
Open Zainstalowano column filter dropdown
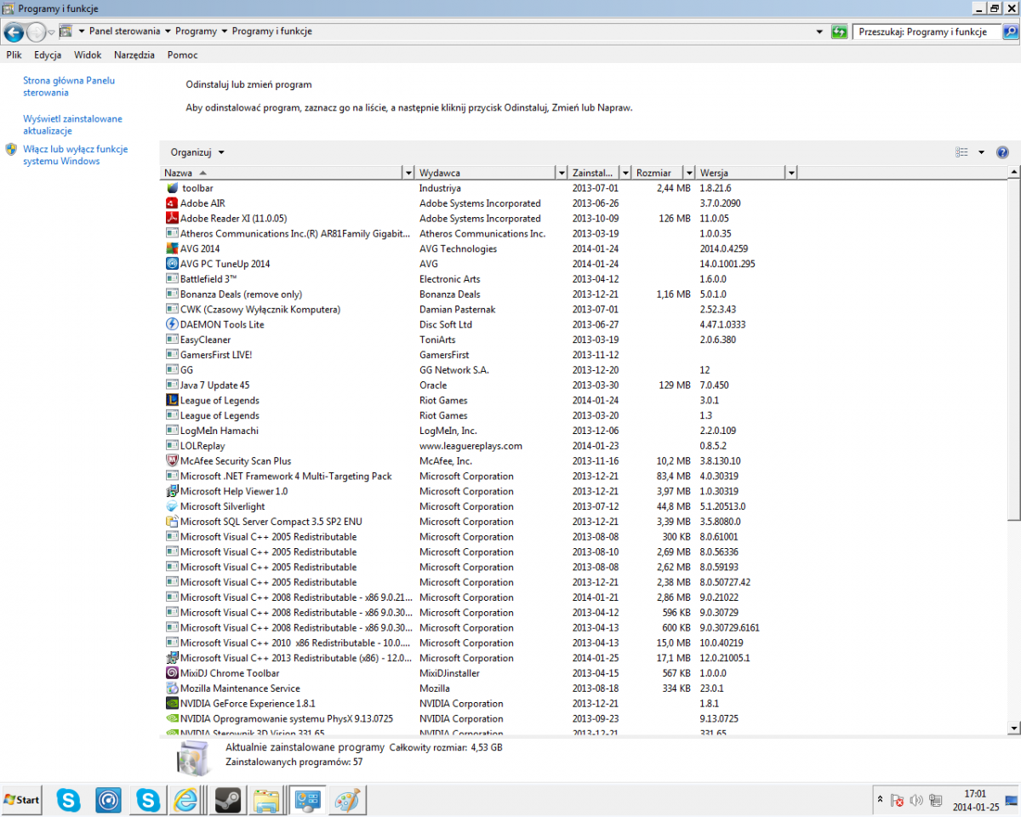626,173
